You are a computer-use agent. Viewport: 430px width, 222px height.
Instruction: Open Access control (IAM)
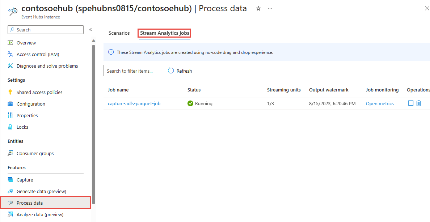coord(38,55)
